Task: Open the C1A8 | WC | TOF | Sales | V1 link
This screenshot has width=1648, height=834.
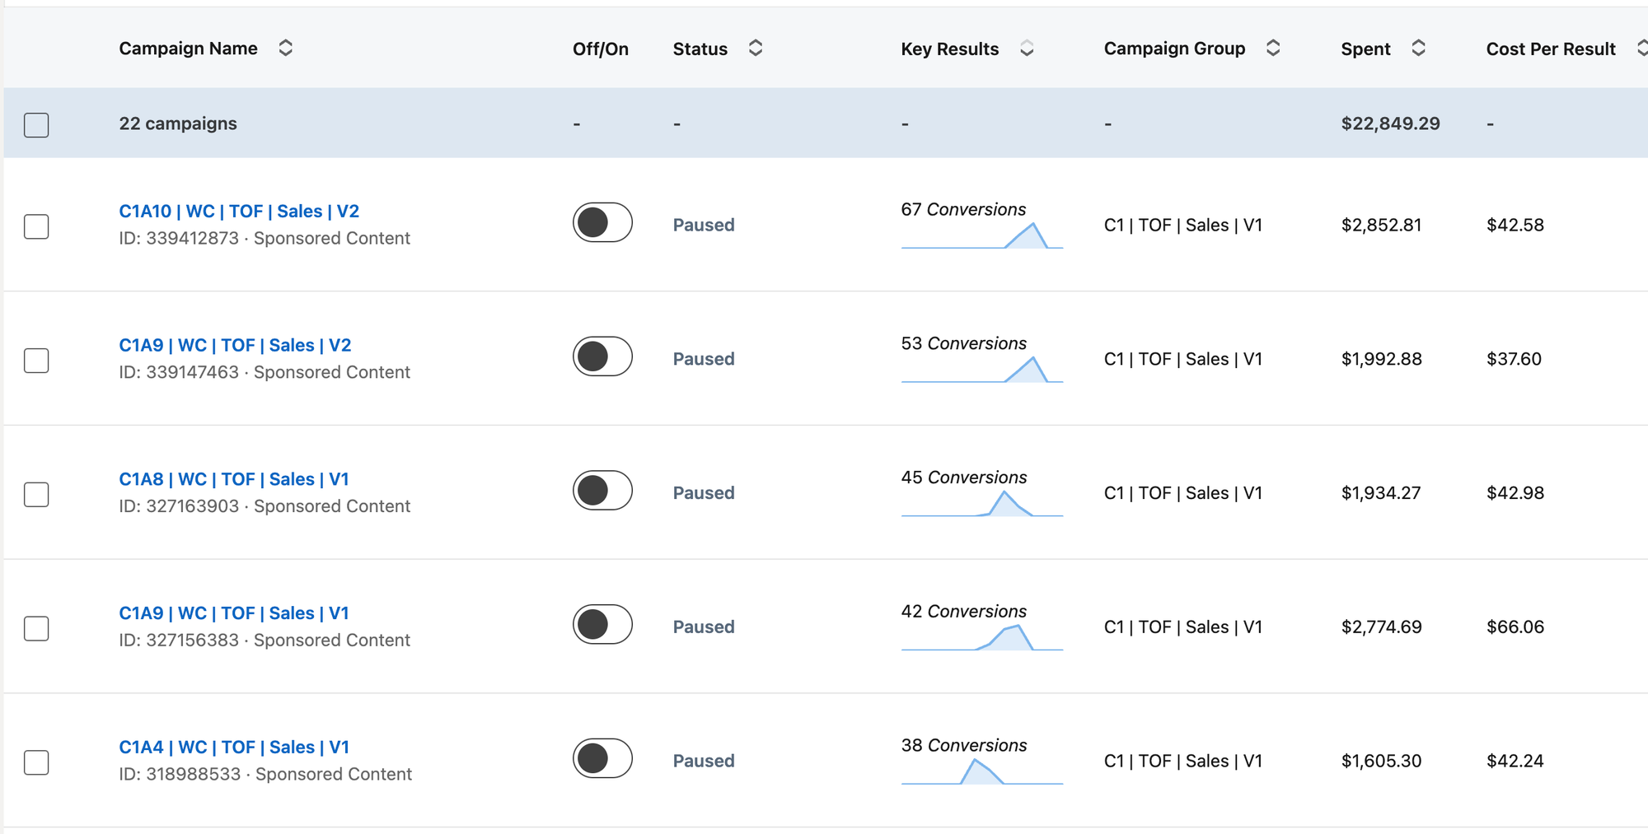Action: point(234,479)
